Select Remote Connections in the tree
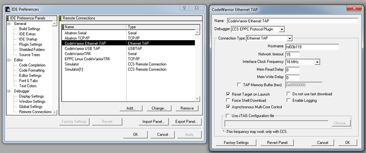Image resolution: width=366 pixels, height=153 pixels. point(35,112)
